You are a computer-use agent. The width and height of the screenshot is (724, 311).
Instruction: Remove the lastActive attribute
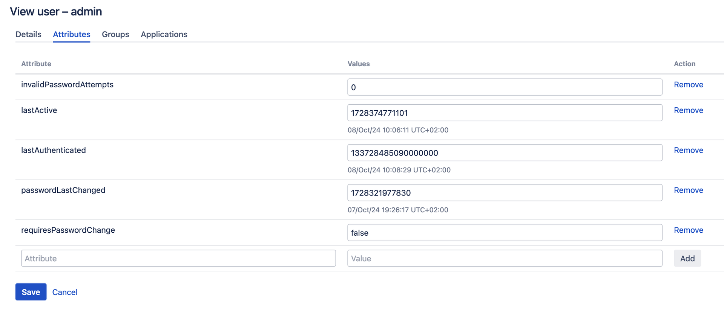click(x=689, y=110)
